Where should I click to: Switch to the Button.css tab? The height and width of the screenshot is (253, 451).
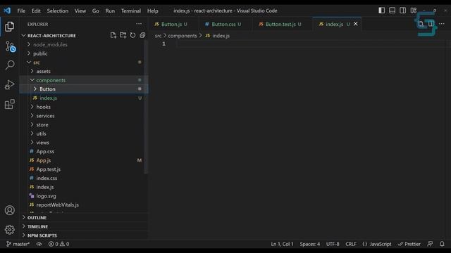(x=225, y=24)
